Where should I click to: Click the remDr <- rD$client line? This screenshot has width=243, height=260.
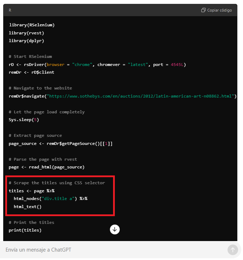31,72
